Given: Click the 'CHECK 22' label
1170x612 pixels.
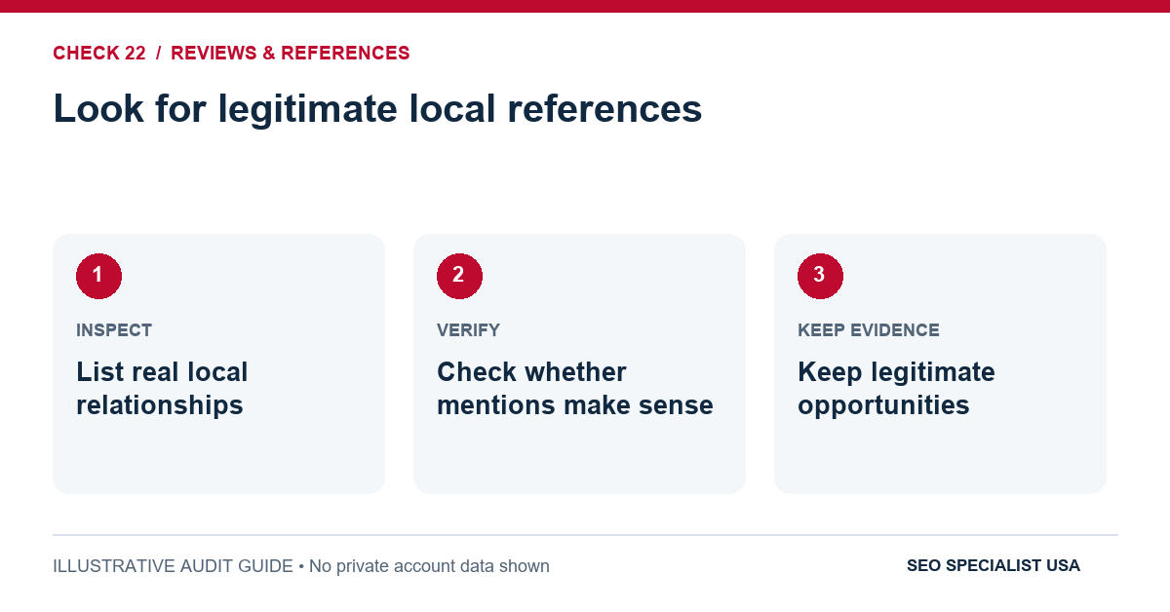Looking at the screenshot, I should pos(99,54).
